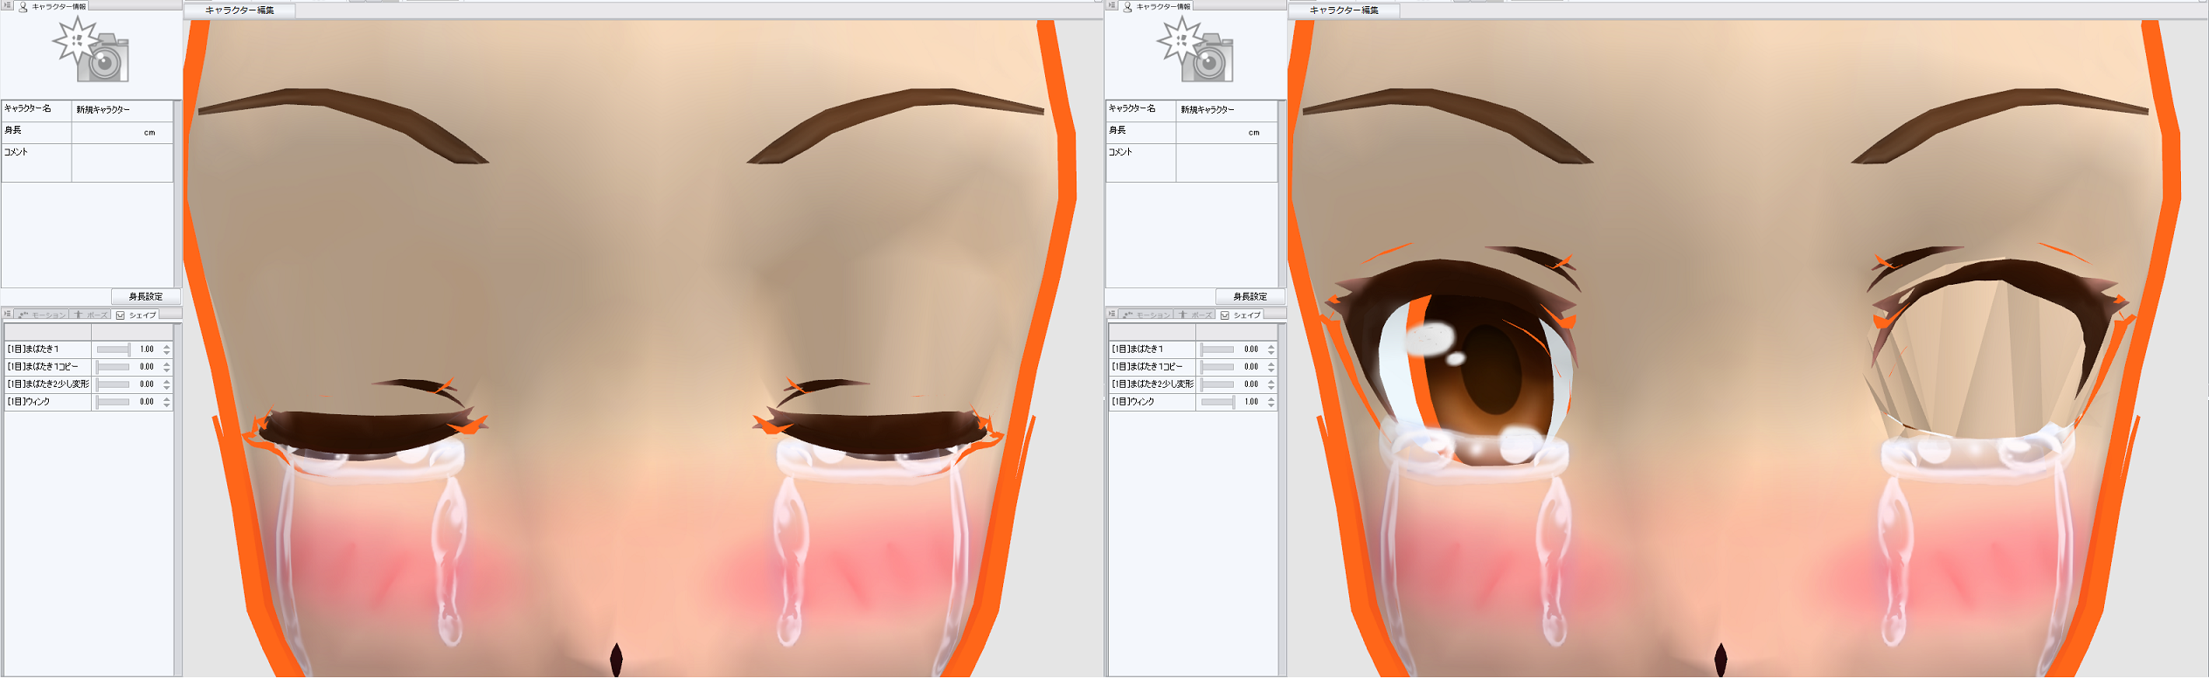Click [目]まばたき1 value 0.00 in right window
This screenshot has height=678, width=2209.
point(1251,349)
